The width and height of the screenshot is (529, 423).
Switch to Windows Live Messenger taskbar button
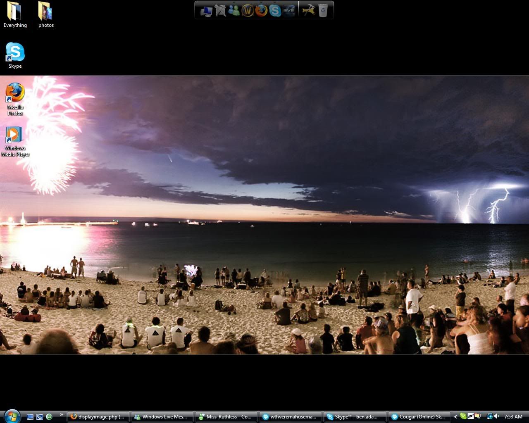click(x=162, y=417)
